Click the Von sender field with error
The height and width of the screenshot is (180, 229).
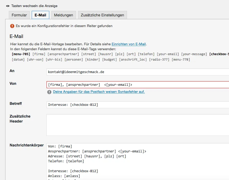[x=138, y=85]
